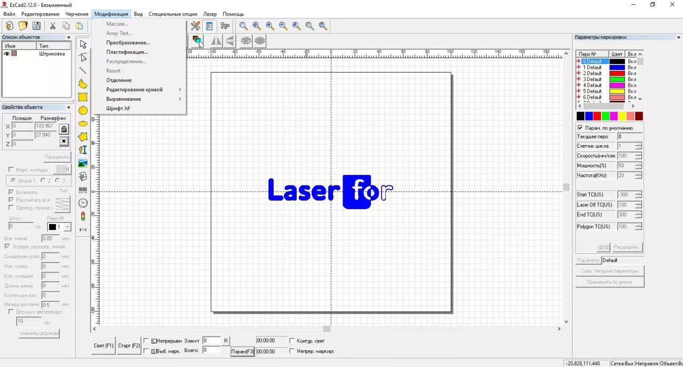The image size is (683, 367).
Task: Increase the Частота(KHz) stepper
Action: tap(638, 173)
